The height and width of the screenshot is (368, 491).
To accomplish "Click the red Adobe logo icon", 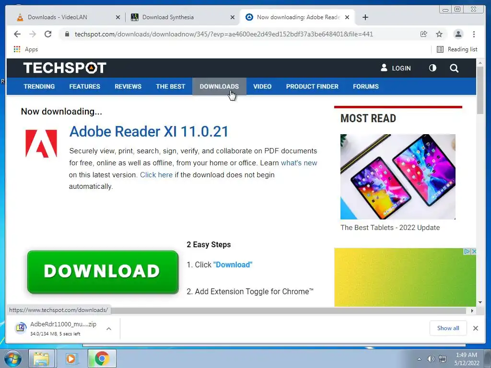I will point(41,144).
